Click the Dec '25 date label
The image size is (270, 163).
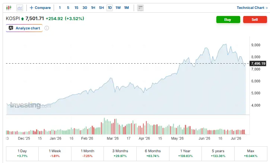click(24, 138)
